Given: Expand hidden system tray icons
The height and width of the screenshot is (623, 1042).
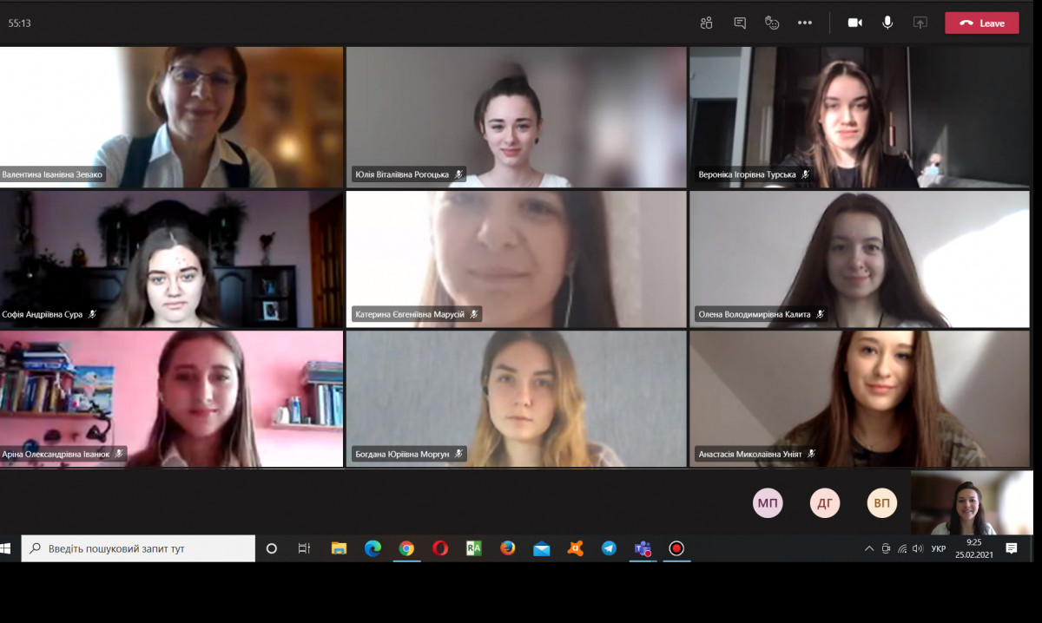Looking at the screenshot, I should coord(869,548).
